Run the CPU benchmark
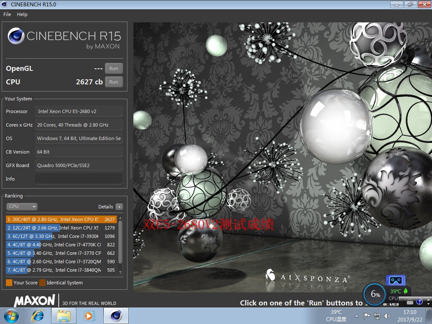The height and width of the screenshot is (324, 432). click(x=114, y=82)
